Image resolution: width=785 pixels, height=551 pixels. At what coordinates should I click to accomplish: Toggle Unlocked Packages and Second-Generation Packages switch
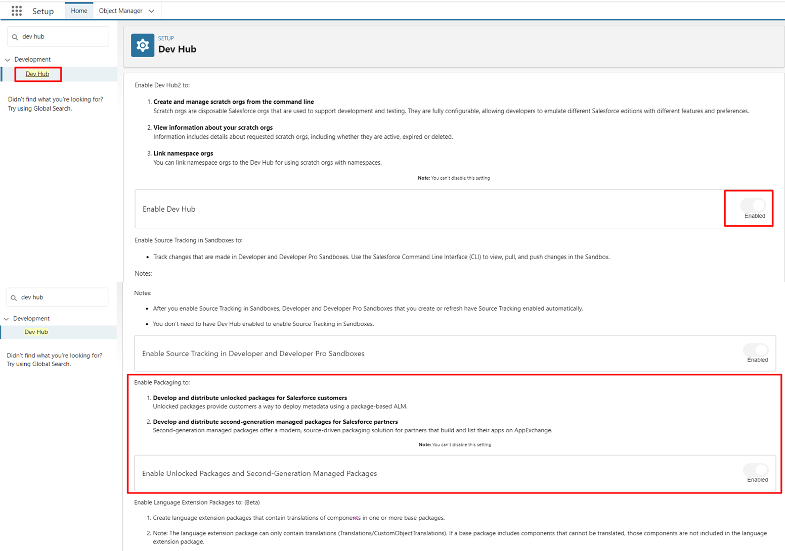756,470
